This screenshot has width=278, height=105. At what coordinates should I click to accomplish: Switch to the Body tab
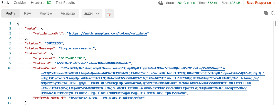pos(5,3)
